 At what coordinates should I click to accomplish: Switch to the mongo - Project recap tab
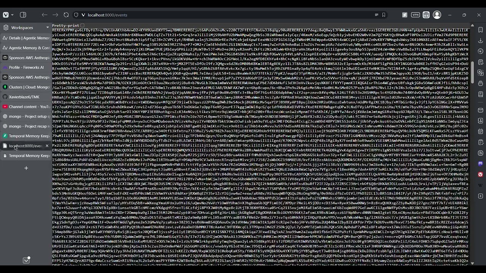pos(26,126)
